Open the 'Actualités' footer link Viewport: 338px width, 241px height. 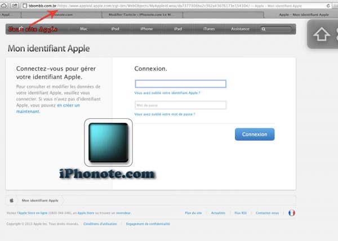(218, 213)
